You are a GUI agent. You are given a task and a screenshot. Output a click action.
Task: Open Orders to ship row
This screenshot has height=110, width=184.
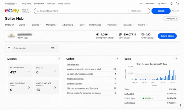pyautogui.click(x=32, y=48)
